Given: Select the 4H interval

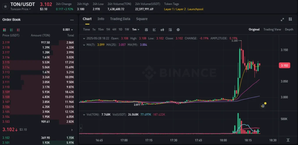Looking at the screenshot, I should click(x=114, y=29).
